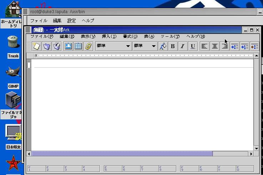Screen dimensions: 263x175
Task: Insert a table with the grid icon
Action: 78,46
